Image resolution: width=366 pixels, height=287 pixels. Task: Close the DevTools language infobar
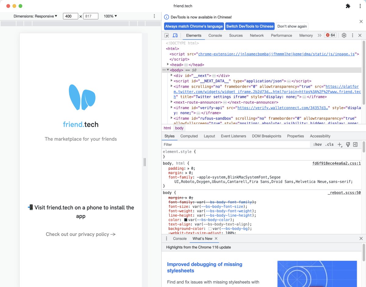pos(361,21)
